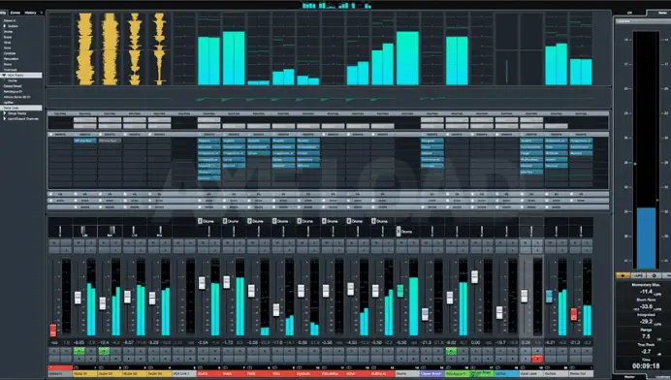
Task: Click the blue Guitars group fader handle
Action: point(549,296)
